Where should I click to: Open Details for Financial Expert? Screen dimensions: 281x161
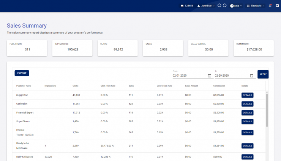[x=247, y=113]
